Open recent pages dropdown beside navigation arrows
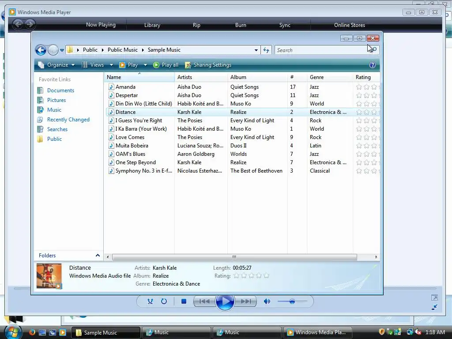452x339 pixels. point(62,50)
